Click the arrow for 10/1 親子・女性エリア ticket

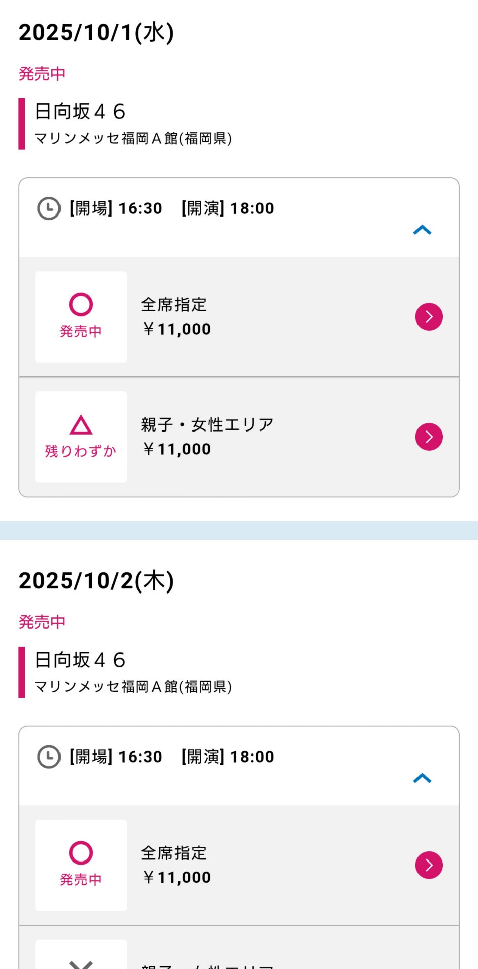[x=429, y=437]
